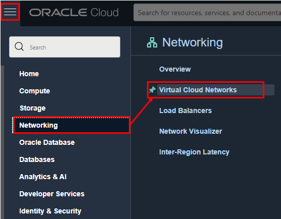Viewport: 281px width, 219px height.
Task: Go to Home in navigation menu
Action: pos(29,74)
